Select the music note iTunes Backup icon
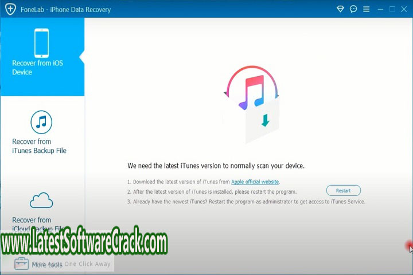This screenshot has width=413, height=275. [41, 122]
